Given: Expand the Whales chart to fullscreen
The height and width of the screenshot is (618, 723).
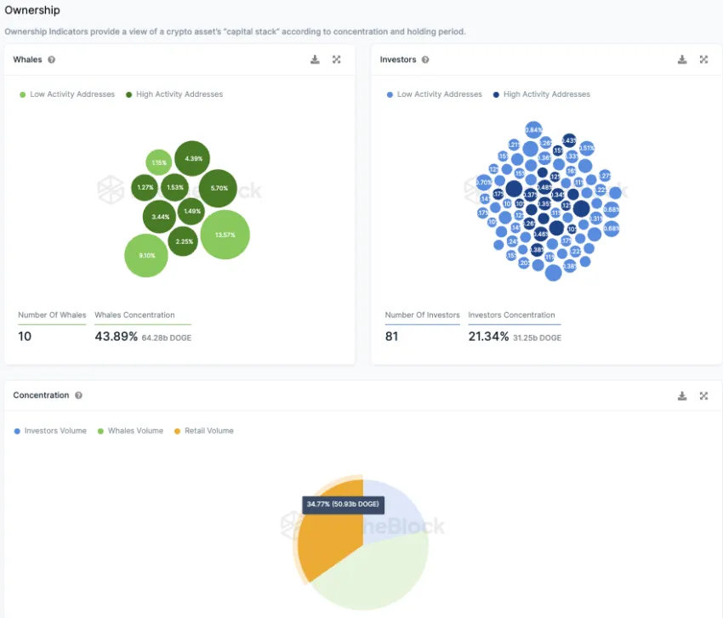Looking at the screenshot, I should (337, 60).
